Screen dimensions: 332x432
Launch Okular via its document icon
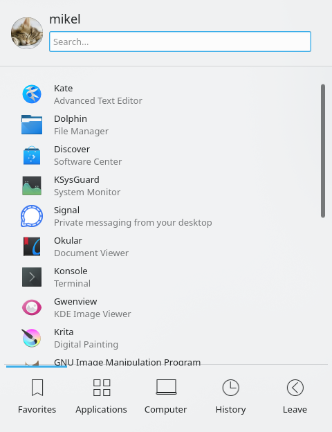[x=32, y=246]
